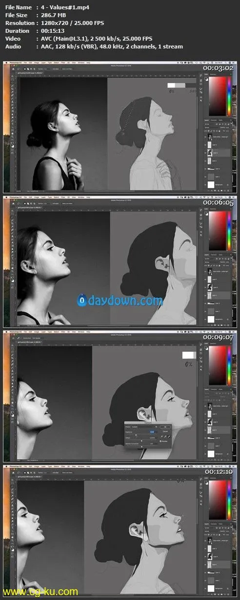Click the Exposure value field in the dialog
The image size is (240, 600).
point(152,432)
